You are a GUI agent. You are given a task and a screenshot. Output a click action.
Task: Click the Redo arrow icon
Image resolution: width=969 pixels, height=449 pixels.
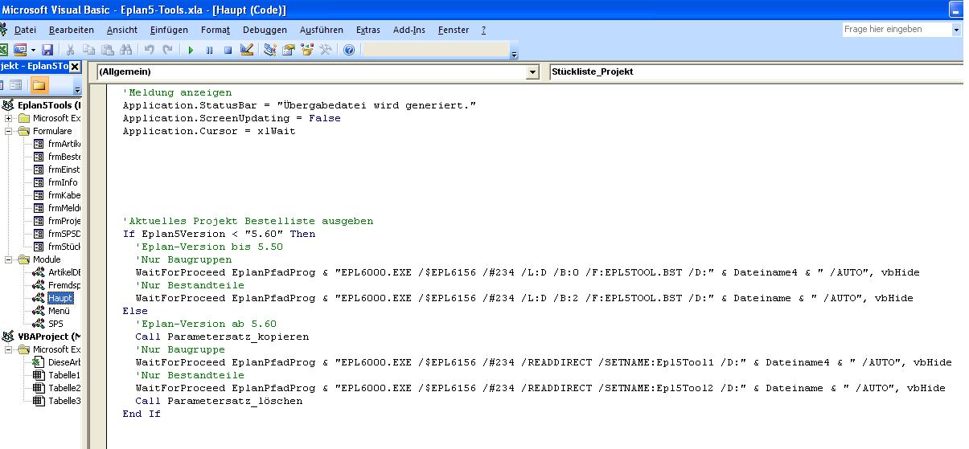click(x=167, y=50)
